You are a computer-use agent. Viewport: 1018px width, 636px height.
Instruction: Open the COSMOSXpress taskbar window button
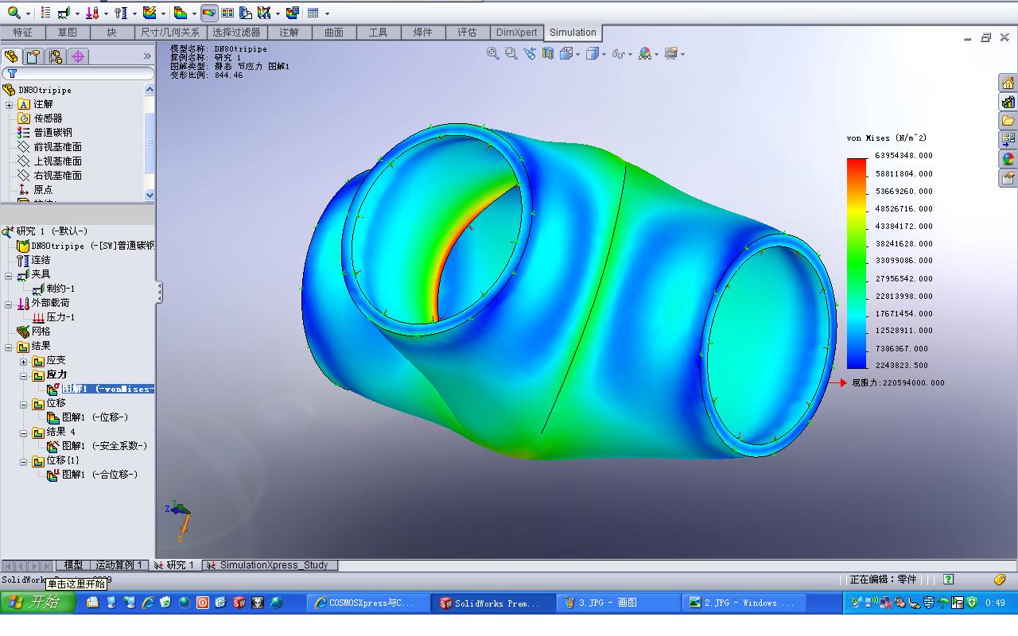pyautogui.click(x=368, y=603)
